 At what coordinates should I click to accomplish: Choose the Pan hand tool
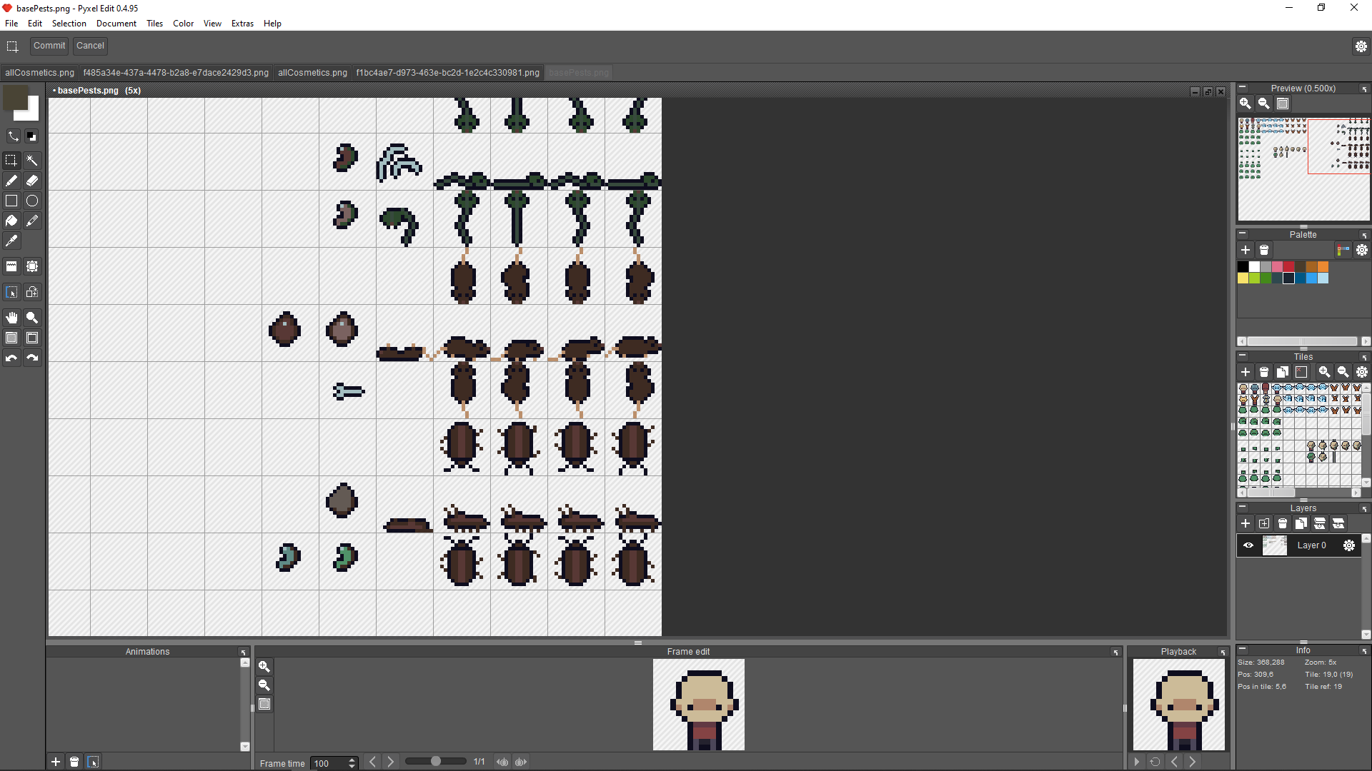pos(11,318)
